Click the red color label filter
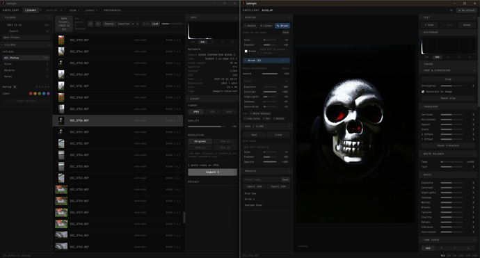The image size is (480, 258). point(31,93)
